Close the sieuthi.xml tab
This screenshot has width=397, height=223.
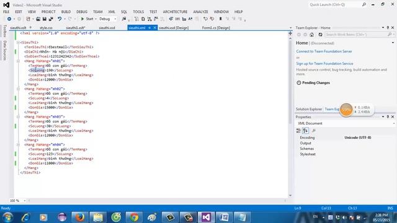(155, 27)
